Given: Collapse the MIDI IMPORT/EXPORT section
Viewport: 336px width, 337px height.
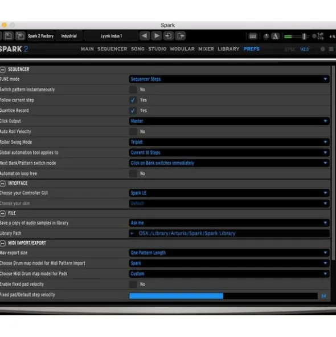Looking at the screenshot, I should pos(3,243).
